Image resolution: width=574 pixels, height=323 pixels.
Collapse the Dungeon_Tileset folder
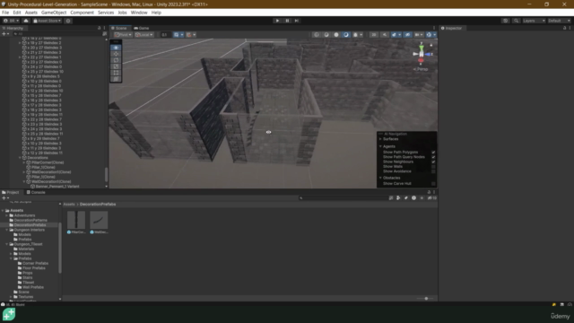(x=7, y=244)
